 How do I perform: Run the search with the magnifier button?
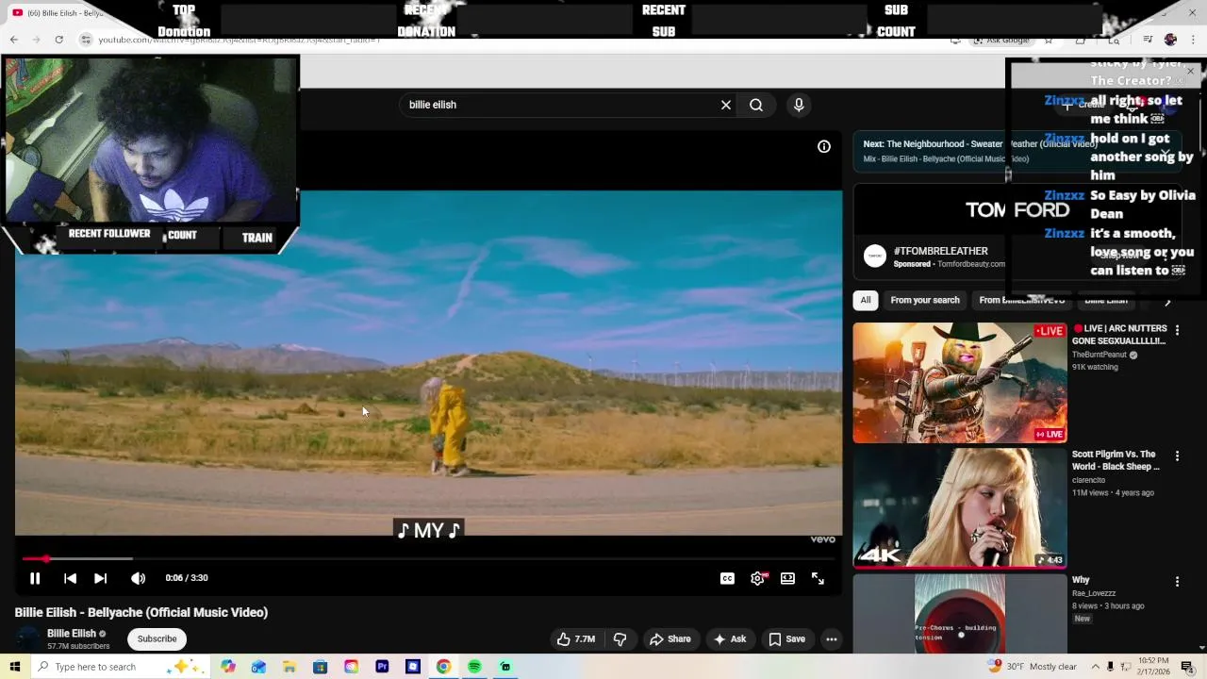click(756, 105)
